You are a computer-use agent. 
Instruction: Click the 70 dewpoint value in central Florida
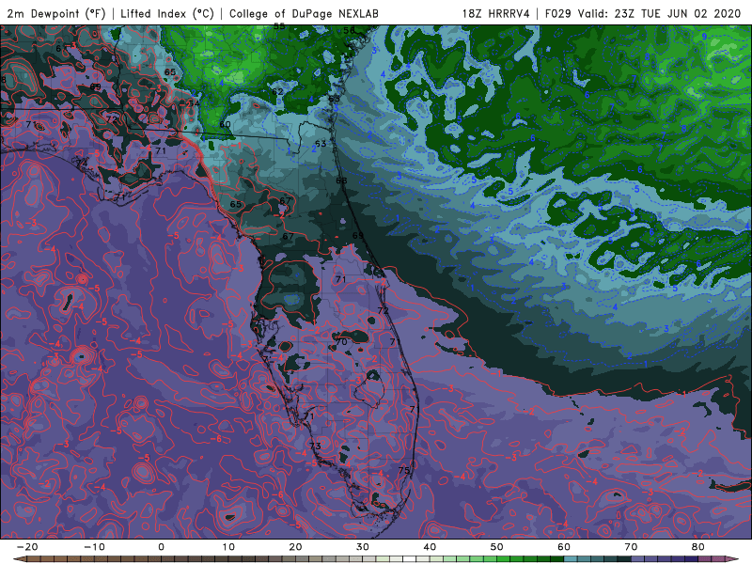coord(341,342)
